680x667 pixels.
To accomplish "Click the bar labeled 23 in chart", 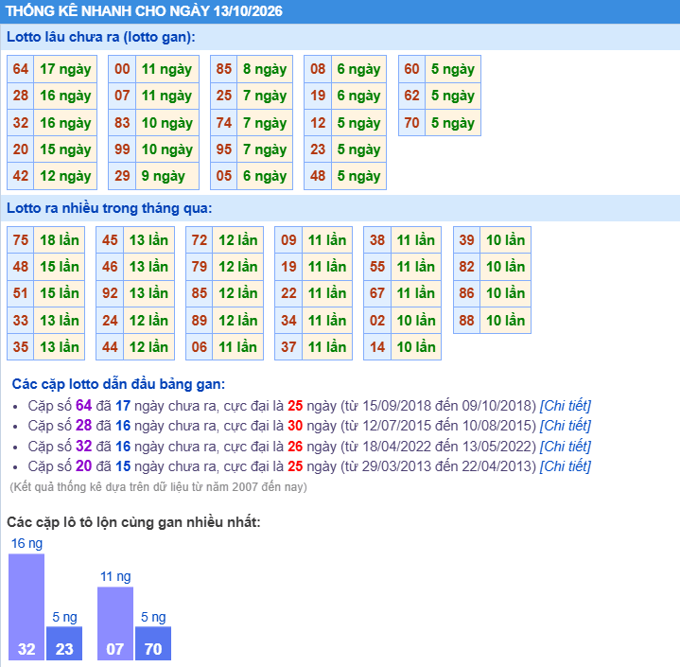I will 64,643.
